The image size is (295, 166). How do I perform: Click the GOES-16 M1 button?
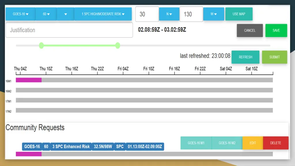point(196,143)
